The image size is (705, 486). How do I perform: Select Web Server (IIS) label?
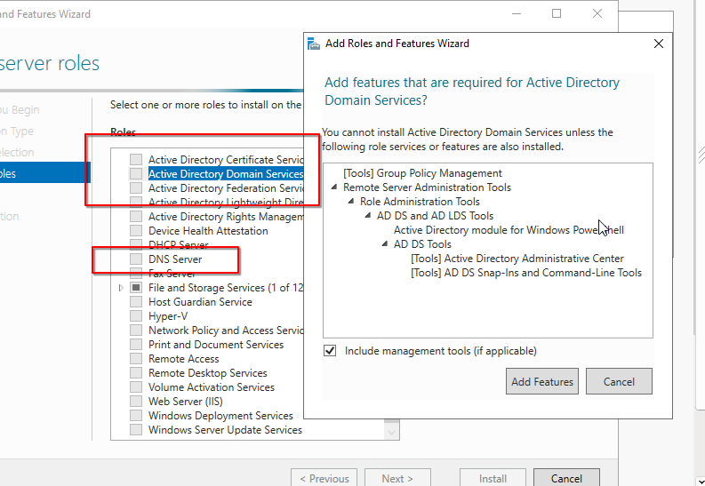coord(186,401)
